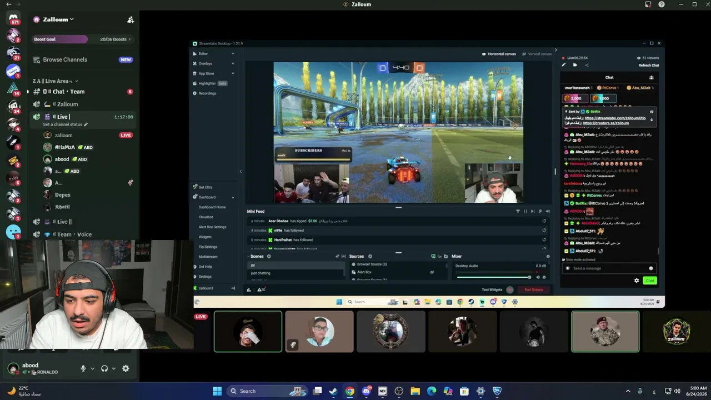
Task: Open the headphone output options arrow
Action: tap(113, 368)
